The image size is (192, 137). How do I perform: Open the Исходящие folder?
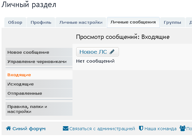pyautogui.click(x=20, y=84)
